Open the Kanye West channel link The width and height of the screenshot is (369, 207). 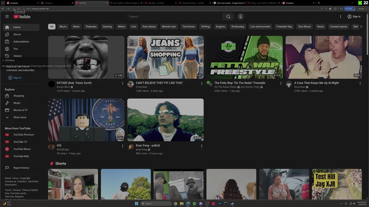(63, 87)
